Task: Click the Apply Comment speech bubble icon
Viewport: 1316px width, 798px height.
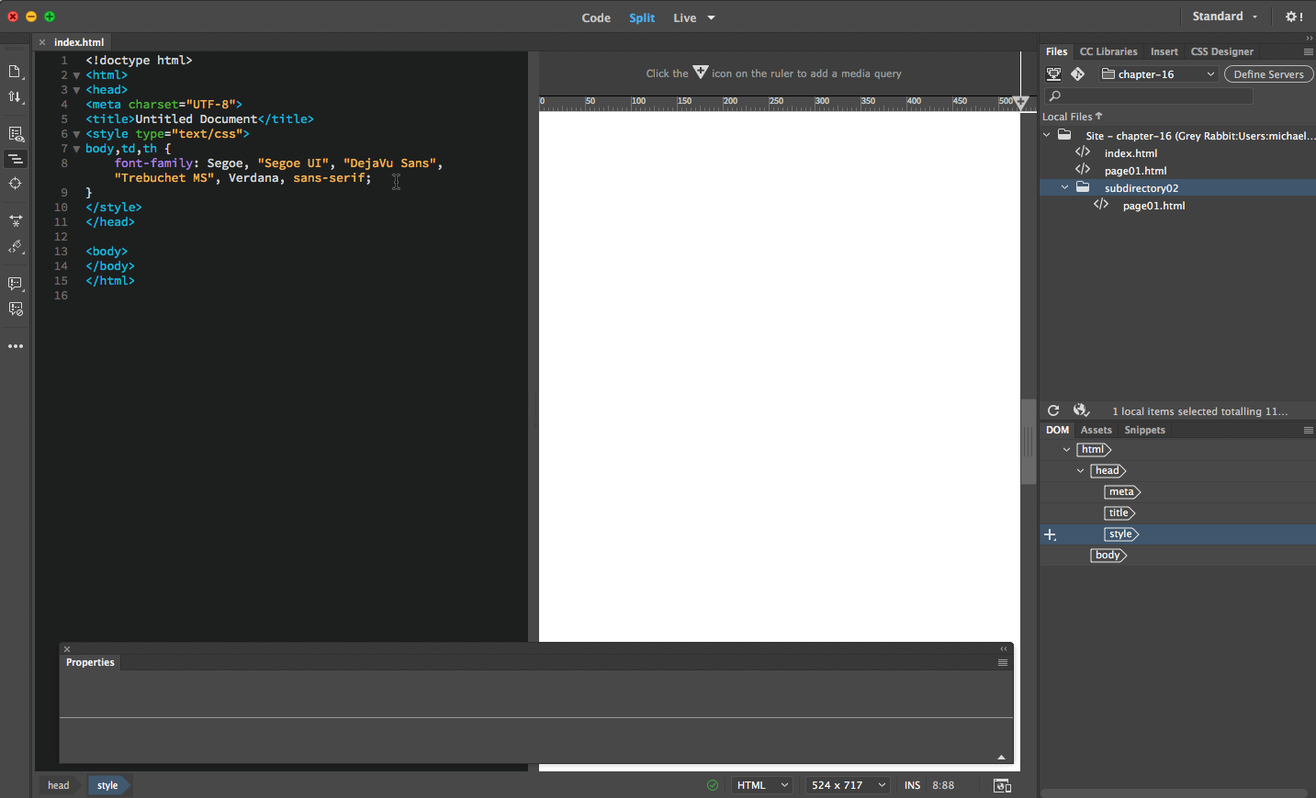Action: click(x=16, y=284)
